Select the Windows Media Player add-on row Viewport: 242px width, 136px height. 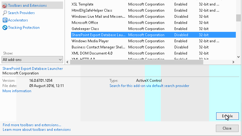[x=153, y=41]
